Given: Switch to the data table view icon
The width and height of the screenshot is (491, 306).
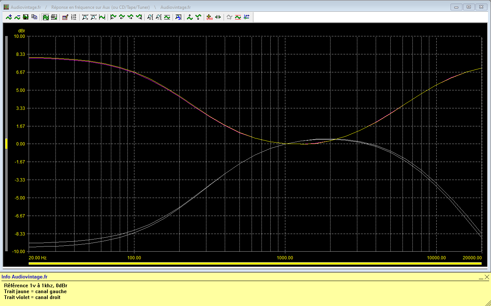Looking at the screenshot, I should click(54, 17).
